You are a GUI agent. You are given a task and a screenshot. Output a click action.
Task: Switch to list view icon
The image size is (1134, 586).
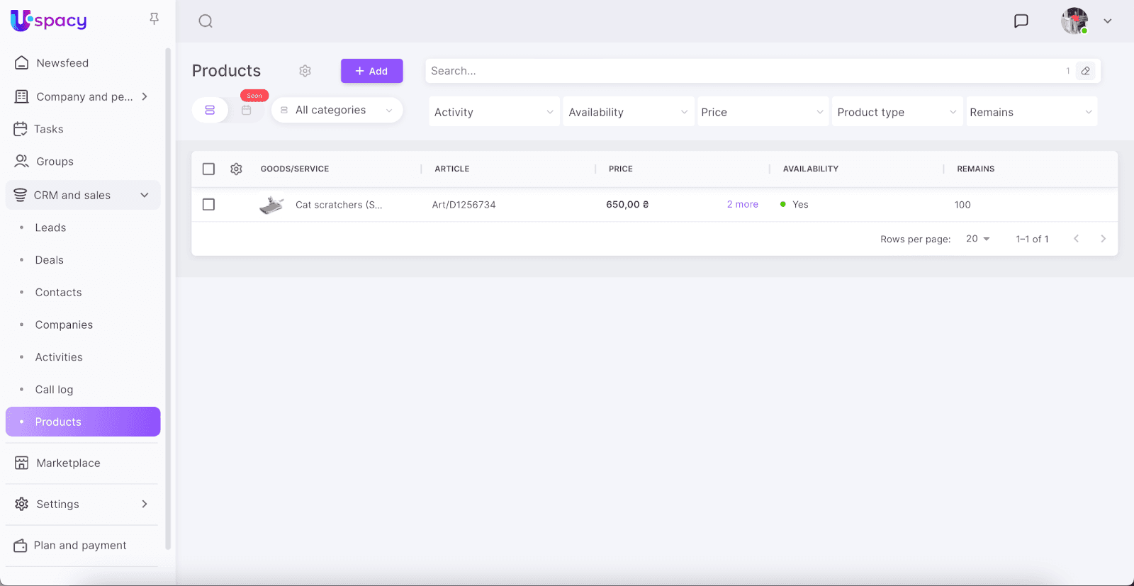click(x=210, y=110)
